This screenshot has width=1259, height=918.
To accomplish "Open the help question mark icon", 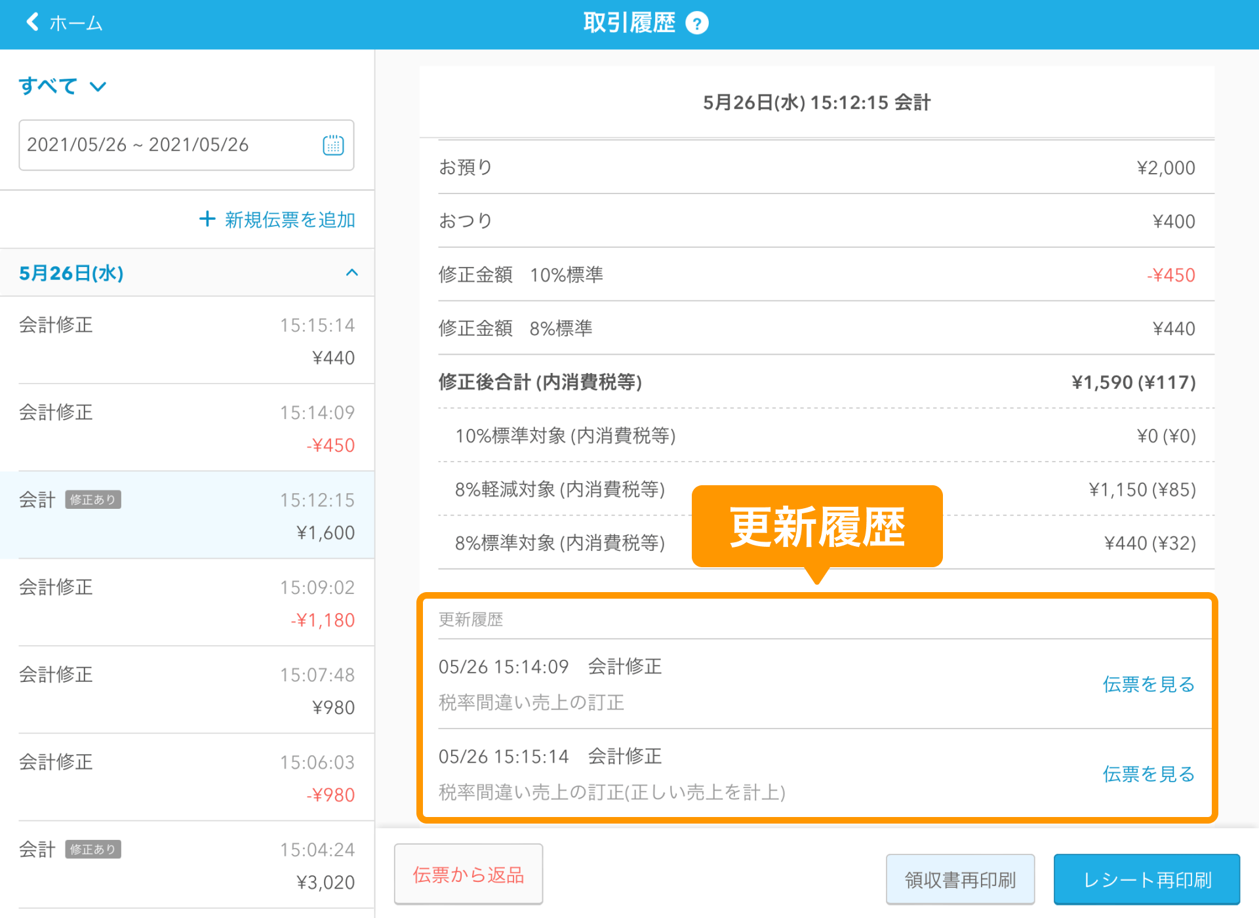I will click(x=696, y=24).
